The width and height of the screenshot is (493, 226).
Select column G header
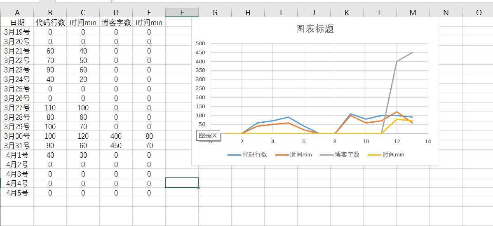click(215, 12)
